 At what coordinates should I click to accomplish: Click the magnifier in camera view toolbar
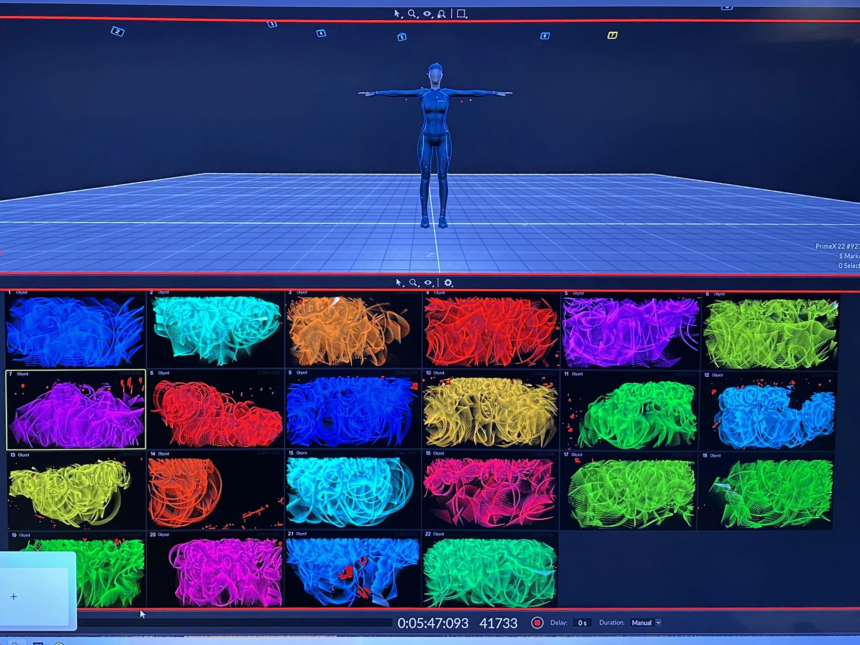[x=413, y=283]
